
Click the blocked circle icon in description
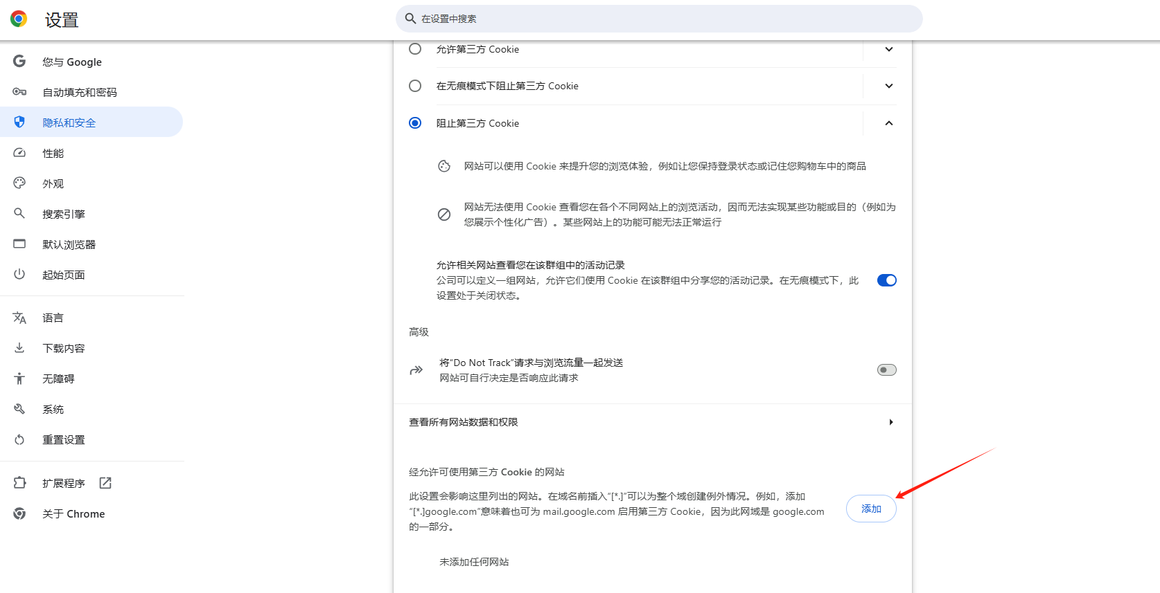point(444,215)
